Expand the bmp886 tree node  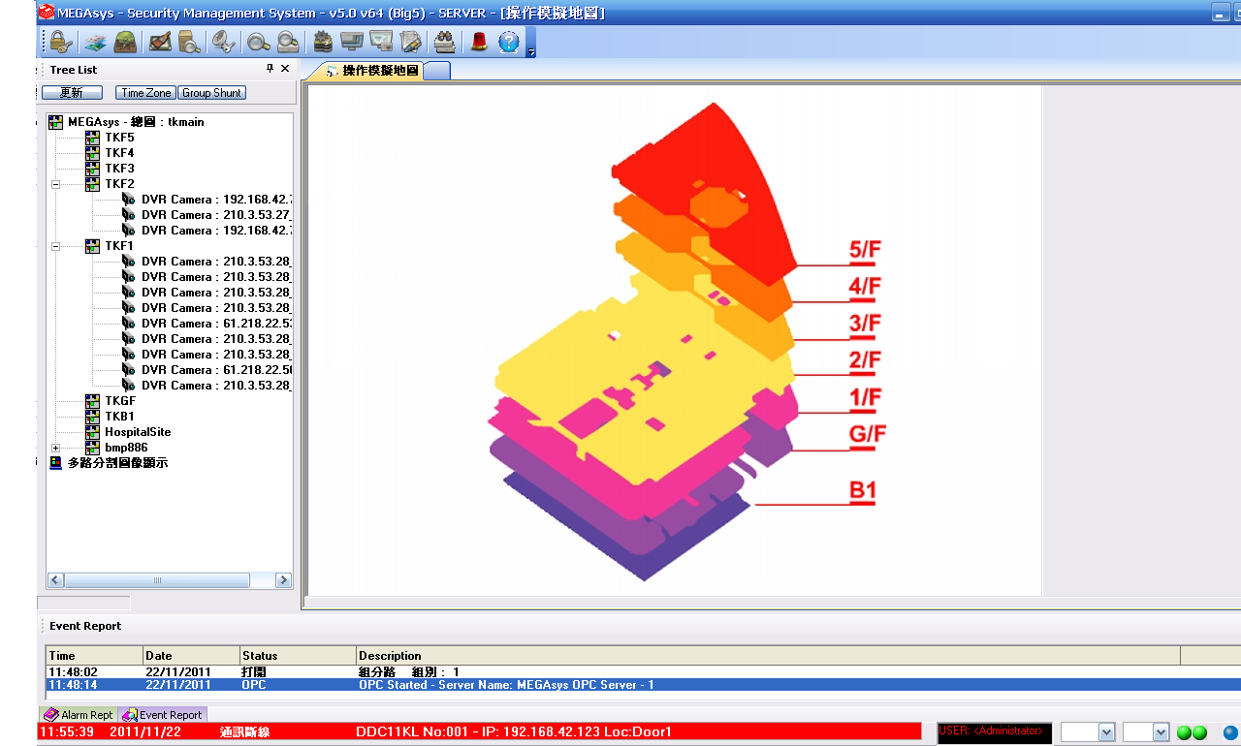tap(55, 448)
